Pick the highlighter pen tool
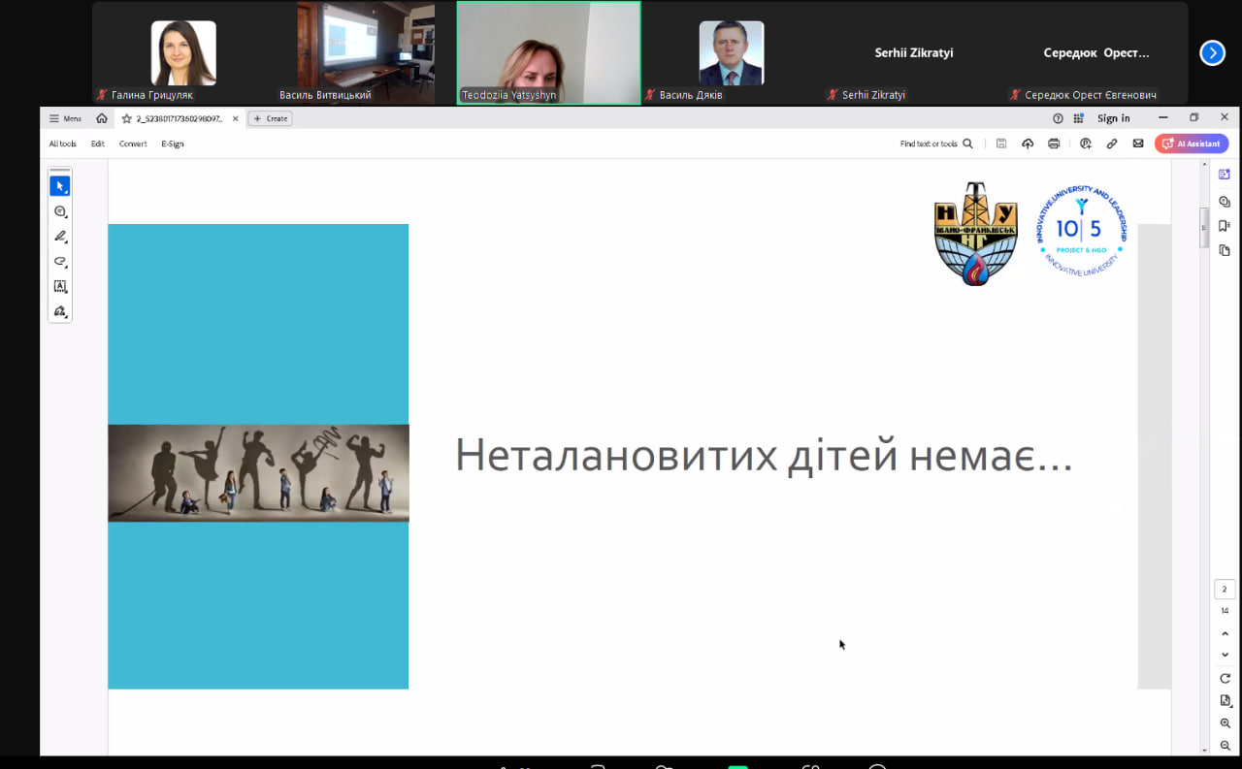The width and height of the screenshot is (1242, 769). pyautogui.click(x=60, y=237)
